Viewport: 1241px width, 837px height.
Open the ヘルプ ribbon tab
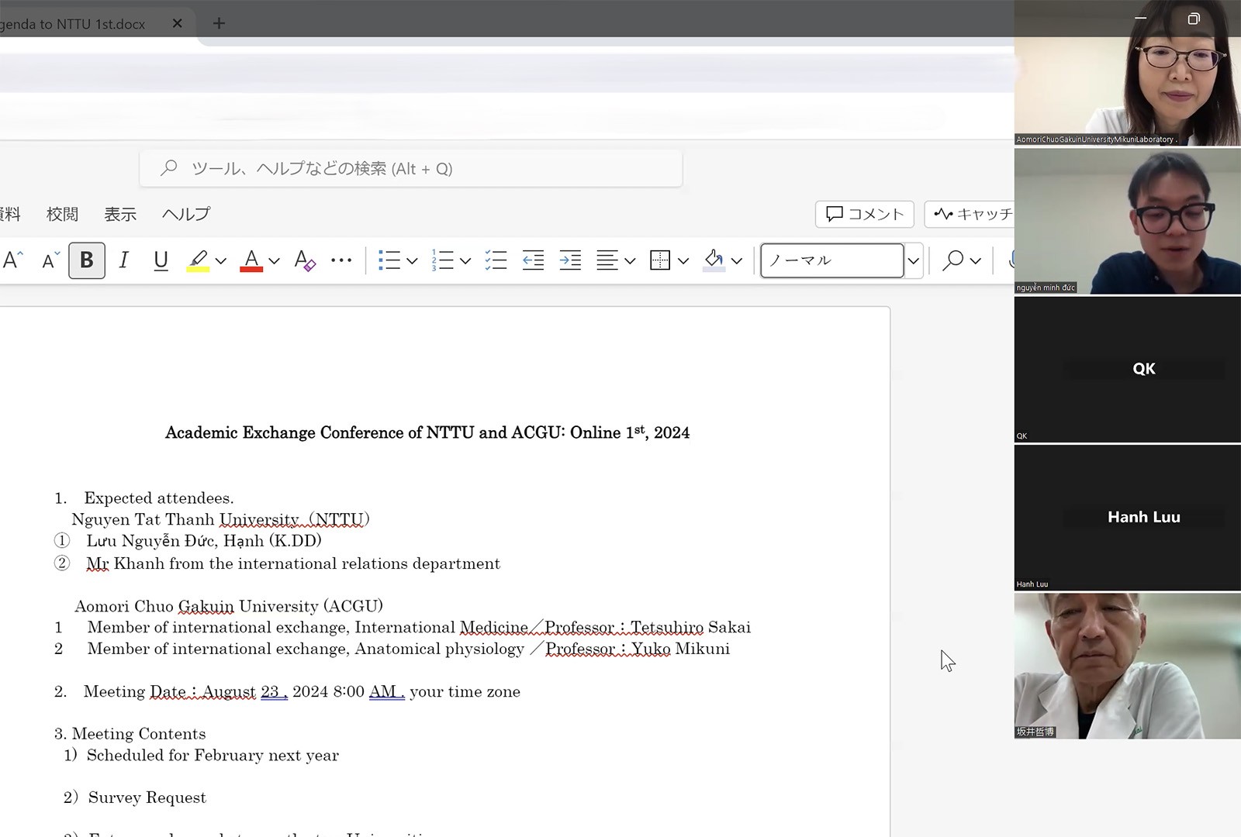[x=186, y=214]
